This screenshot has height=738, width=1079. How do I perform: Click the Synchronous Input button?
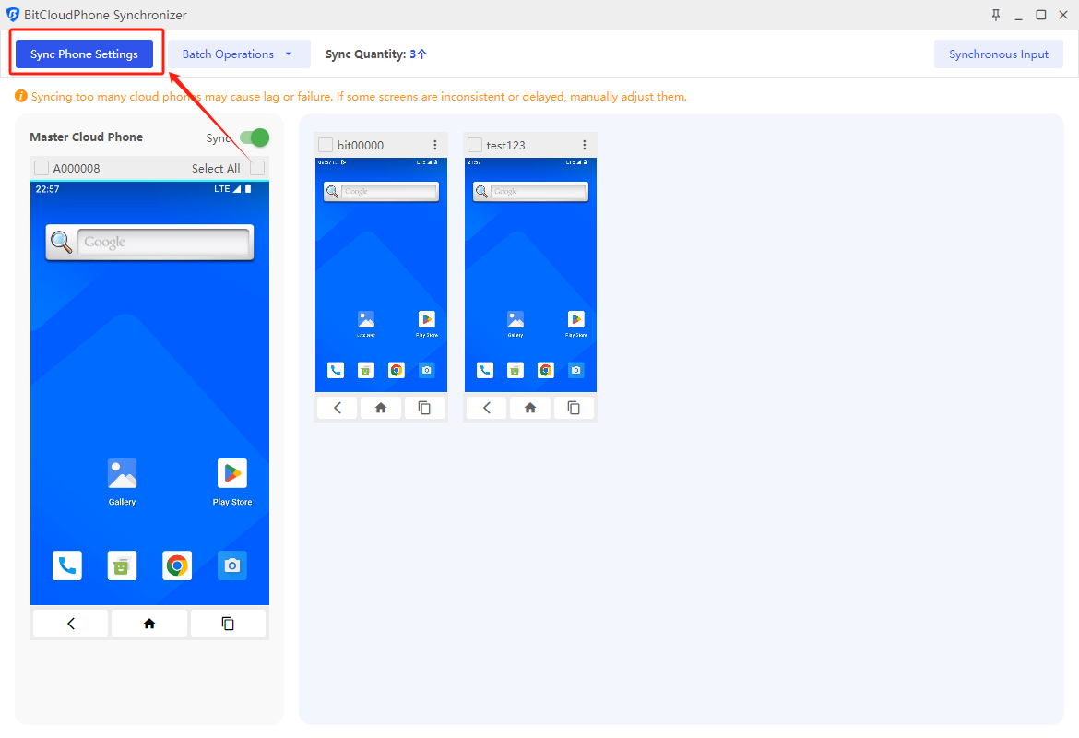998,54
